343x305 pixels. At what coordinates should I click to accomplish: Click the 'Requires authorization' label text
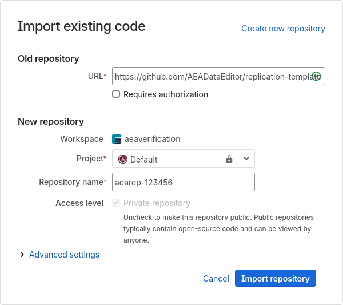coord(165,94)
